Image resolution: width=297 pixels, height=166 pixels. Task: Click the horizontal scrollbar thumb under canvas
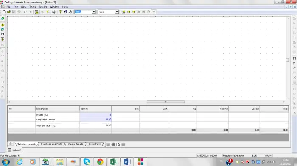[x=165, y=102]
